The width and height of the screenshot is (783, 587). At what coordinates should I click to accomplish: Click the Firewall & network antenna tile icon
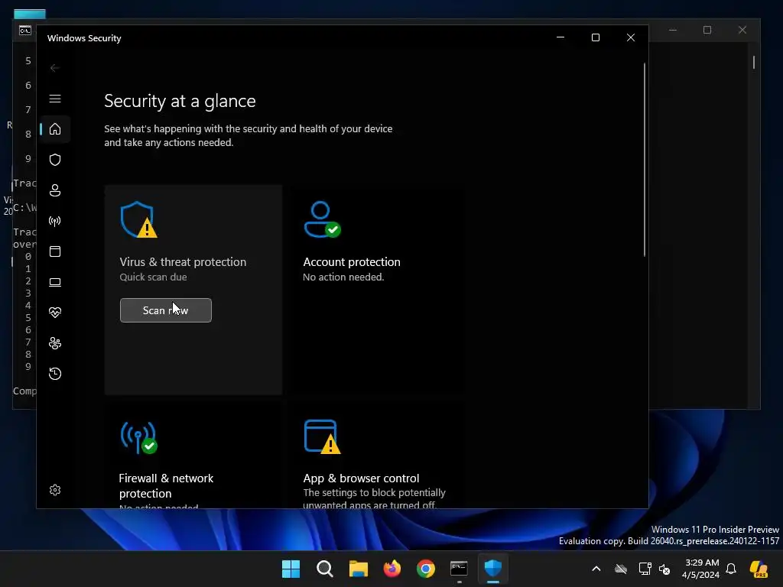[139, 436]
